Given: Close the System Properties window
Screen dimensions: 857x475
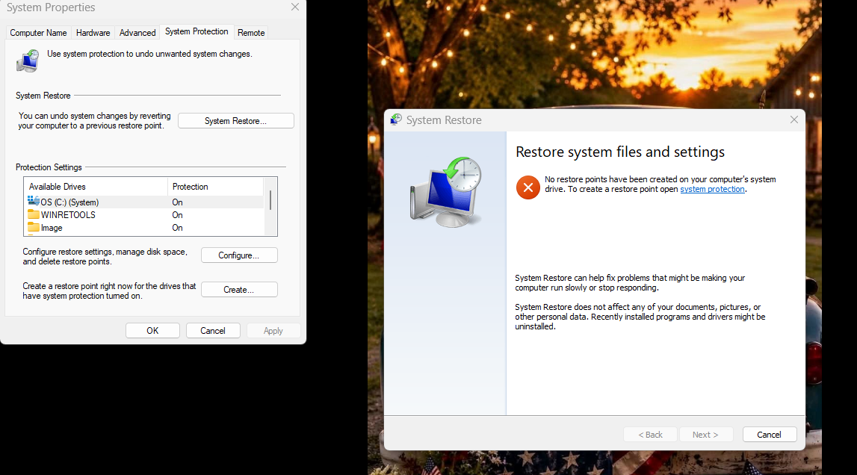Looking at the screenshot, I should (295, 7).
